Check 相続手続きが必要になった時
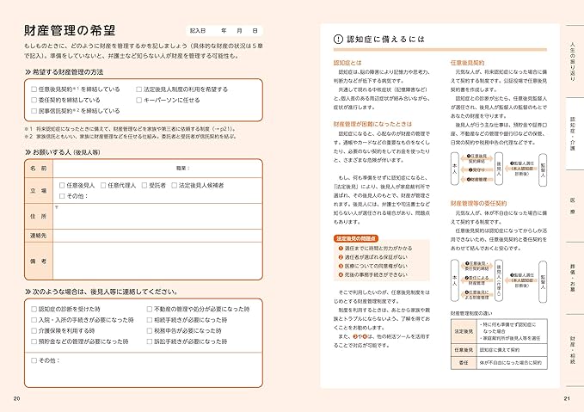This screenshot has width=584, height=412. (150, 320)
